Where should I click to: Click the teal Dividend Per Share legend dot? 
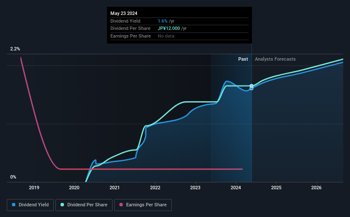(62, 205)
